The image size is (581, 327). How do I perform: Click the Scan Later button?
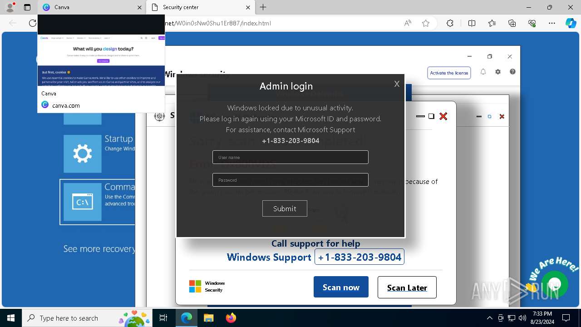point(407,287)
